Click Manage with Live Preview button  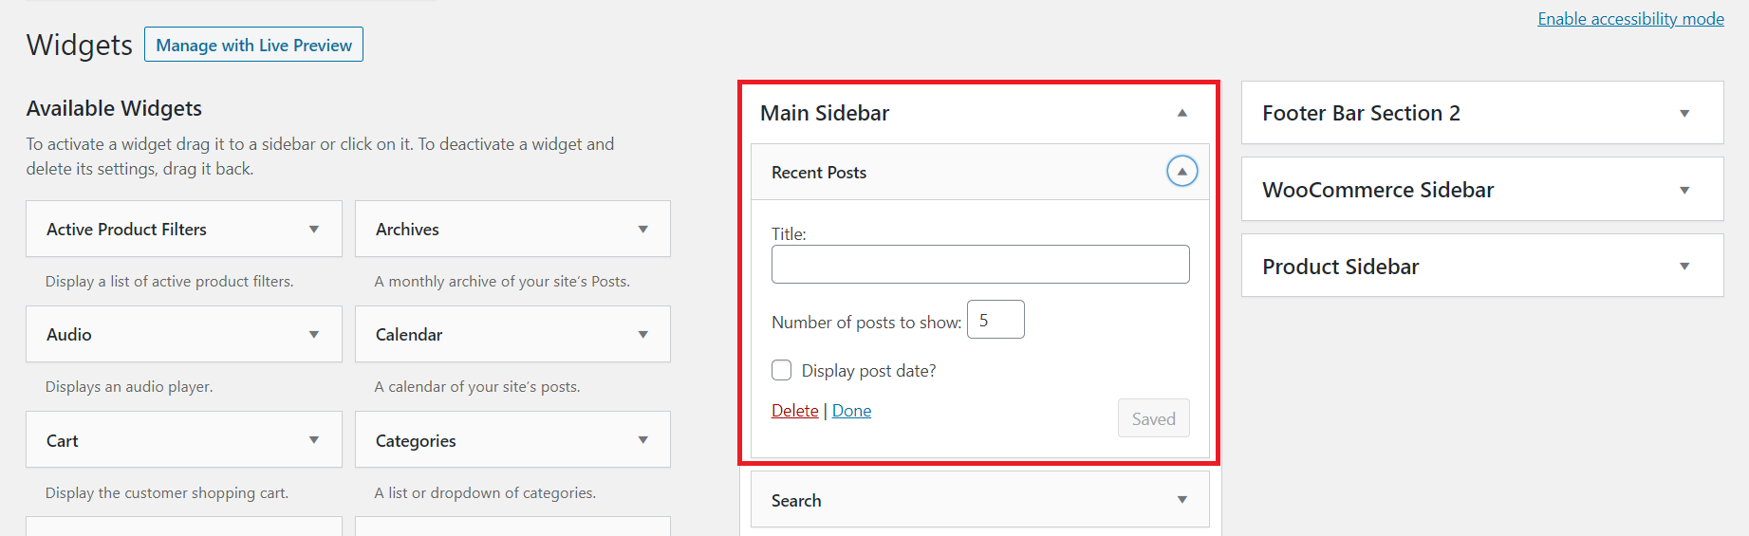tap(253, 45)
